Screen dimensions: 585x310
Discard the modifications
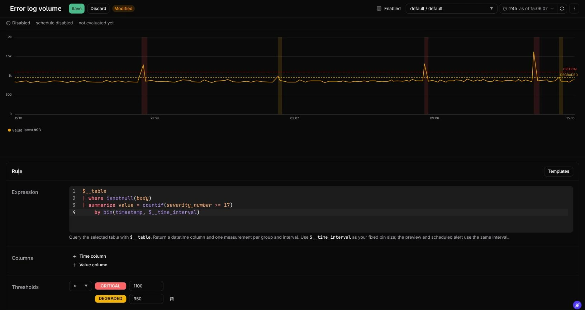tap(98, 9)
